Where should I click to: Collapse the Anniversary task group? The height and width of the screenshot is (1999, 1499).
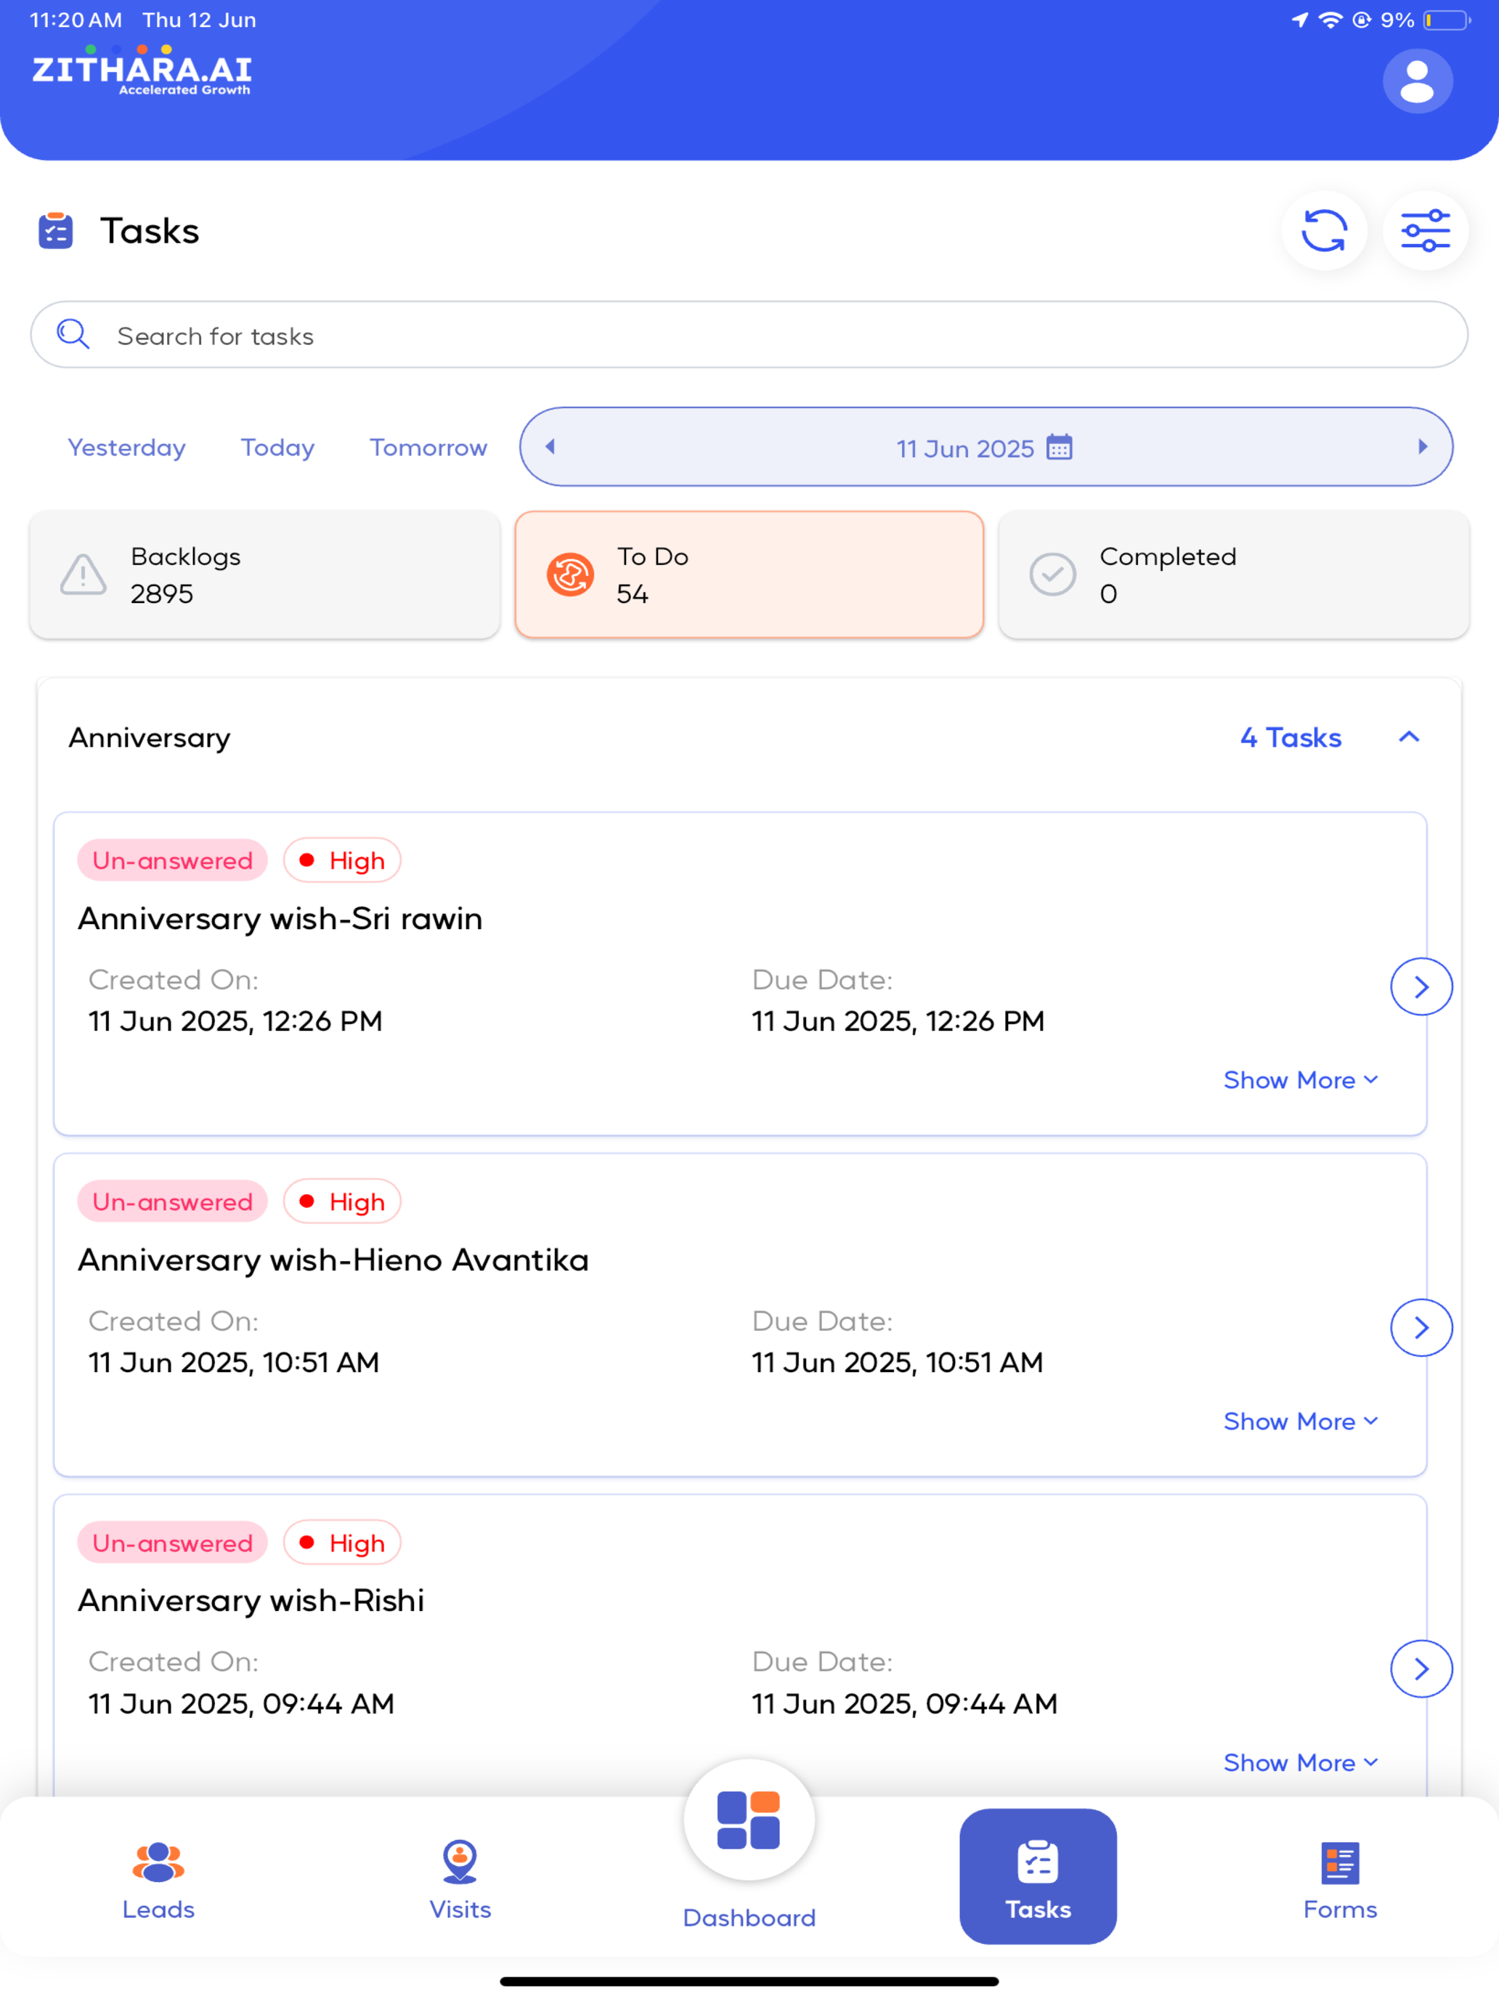pyautogui.click(x=1409, y=737)
